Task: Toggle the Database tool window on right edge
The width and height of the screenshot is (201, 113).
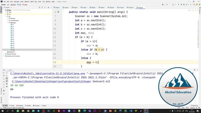Action: (x=200, y=10)
